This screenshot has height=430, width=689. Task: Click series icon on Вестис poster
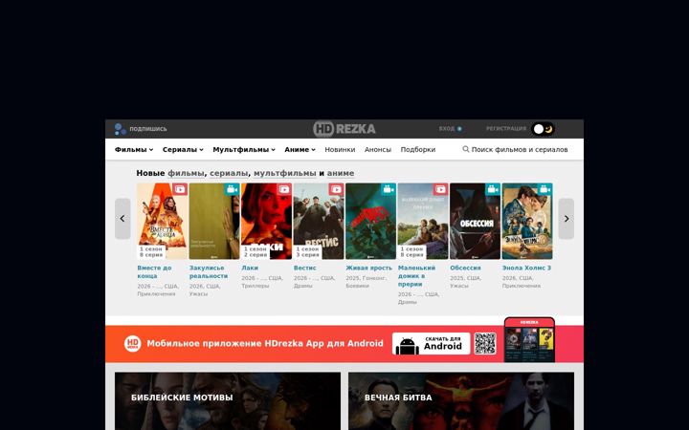336,189
